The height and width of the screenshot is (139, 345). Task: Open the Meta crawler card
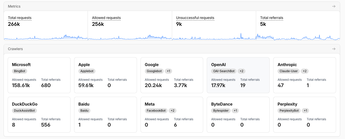point(172,115)
